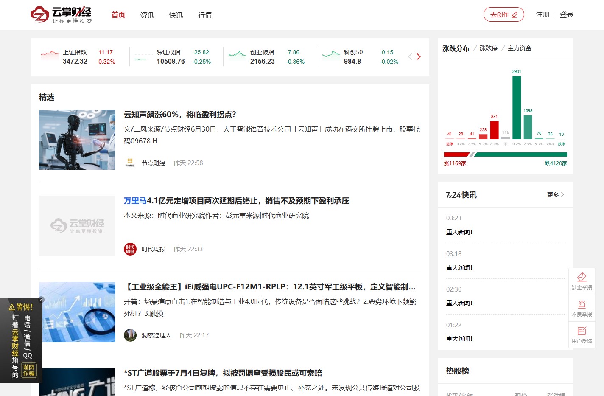Click the 去创作 button

tap(504, 14)
